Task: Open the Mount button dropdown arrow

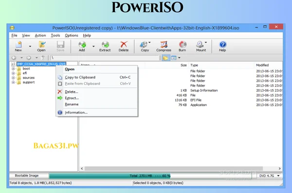Action: click(x=206, y=42)
